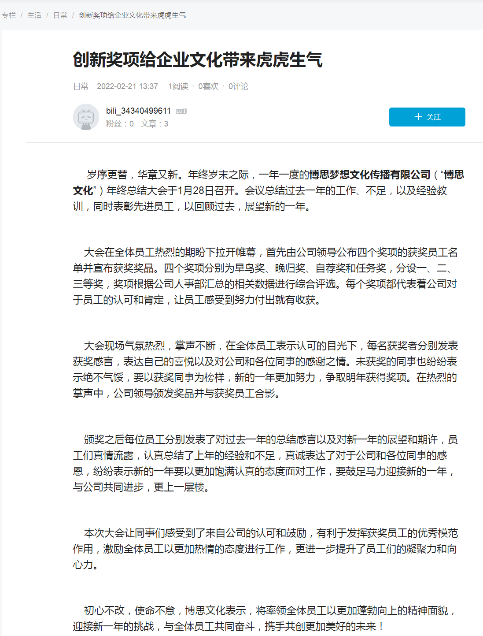Click the 0喜欢 likes count
The height and width of the screenshot is (636, 483).
click(x=208, y=86)
